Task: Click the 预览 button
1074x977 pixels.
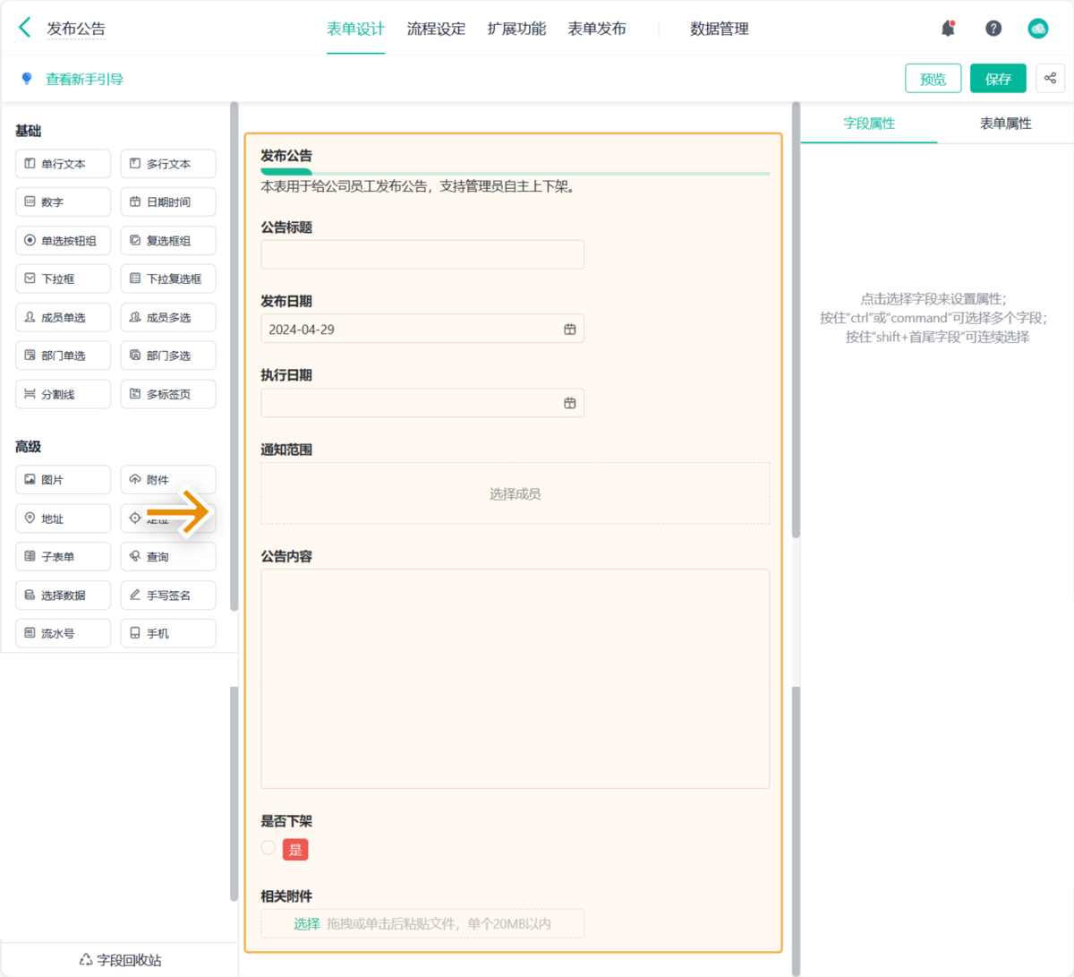Action: tap(933, 79)
